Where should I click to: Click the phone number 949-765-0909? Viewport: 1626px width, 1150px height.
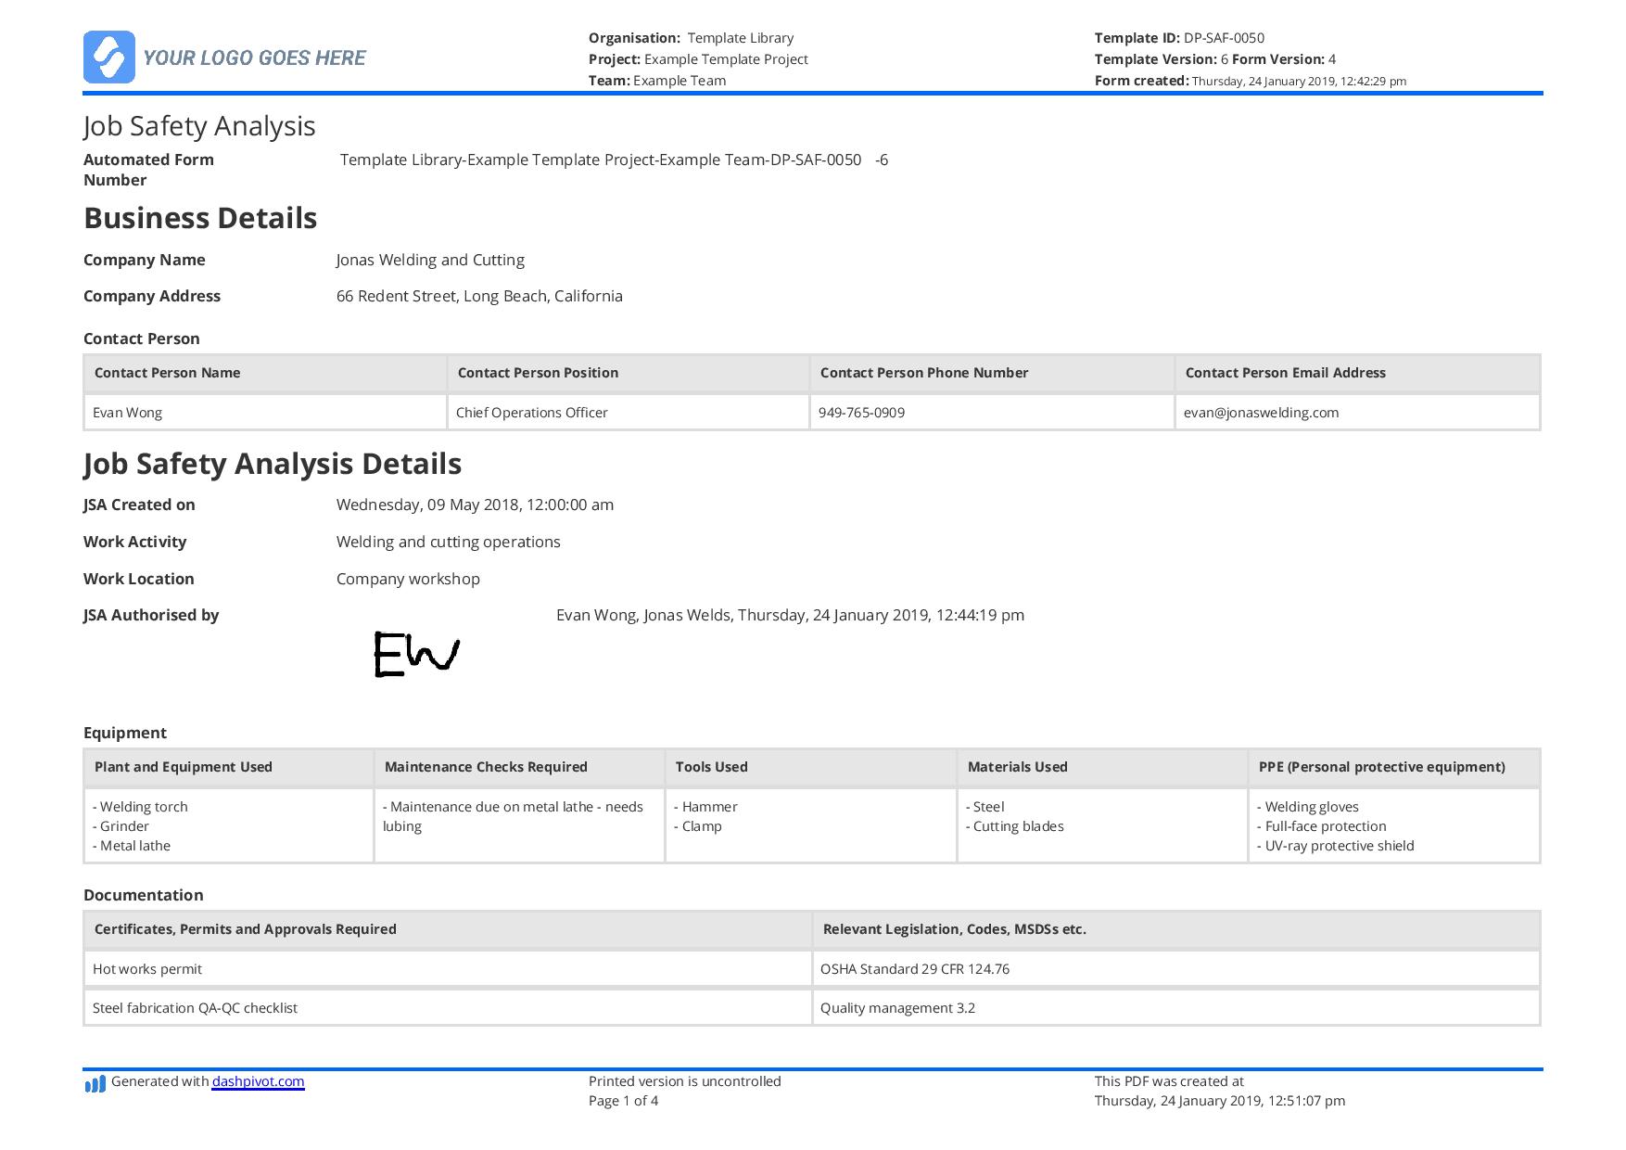coord(861,413)
